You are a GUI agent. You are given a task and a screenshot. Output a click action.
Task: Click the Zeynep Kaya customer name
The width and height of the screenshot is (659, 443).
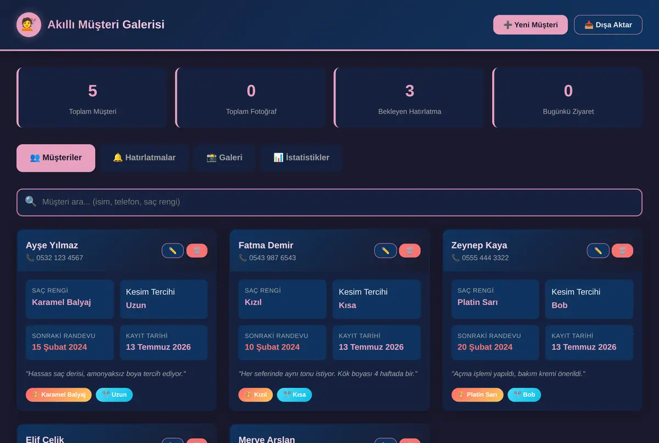pos(479,245)
